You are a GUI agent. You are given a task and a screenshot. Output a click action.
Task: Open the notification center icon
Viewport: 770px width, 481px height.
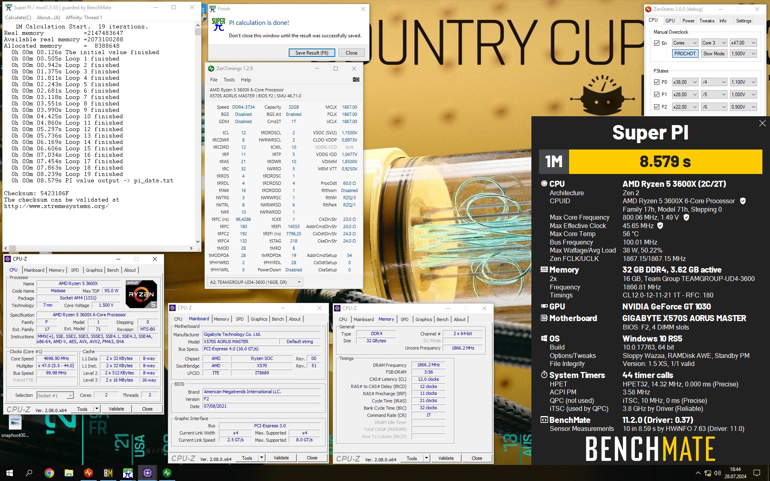(757, 473)
